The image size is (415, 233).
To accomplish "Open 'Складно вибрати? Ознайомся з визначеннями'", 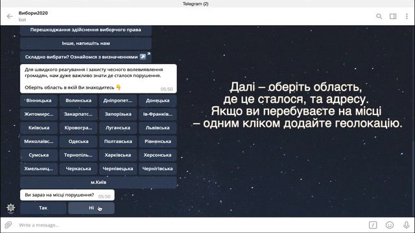I will (x=86, y=57).
